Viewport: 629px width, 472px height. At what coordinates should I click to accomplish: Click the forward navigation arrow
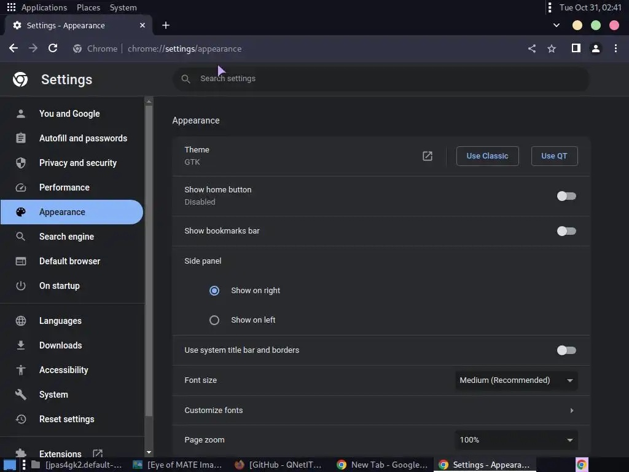click(33, 49)
